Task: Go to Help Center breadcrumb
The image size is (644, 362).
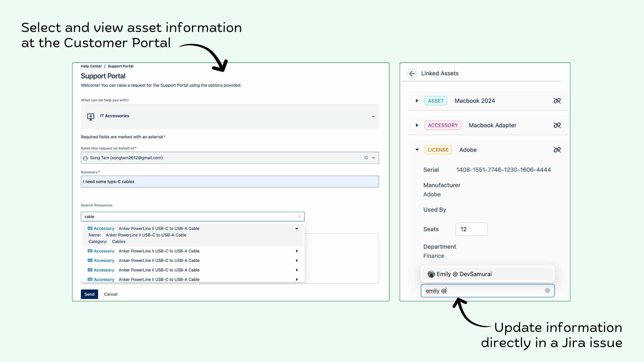Action: 91,66
